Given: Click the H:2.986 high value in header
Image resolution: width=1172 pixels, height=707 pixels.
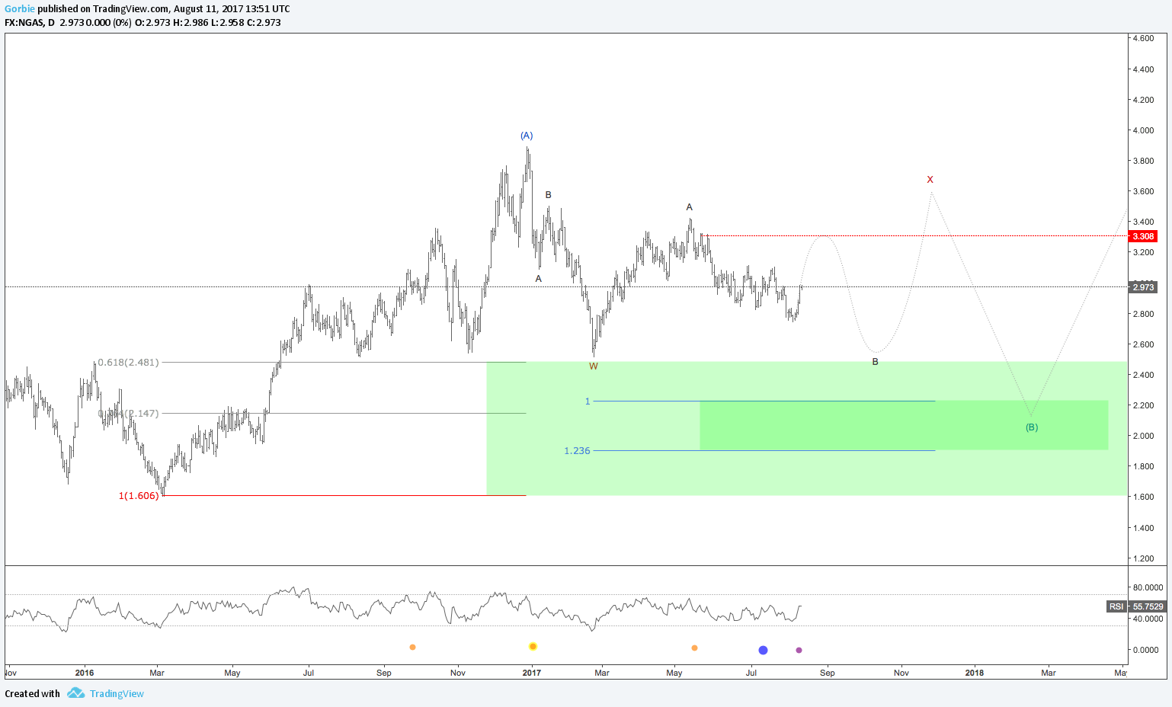Looking at the screenshot, I should [x=191, y=23].
